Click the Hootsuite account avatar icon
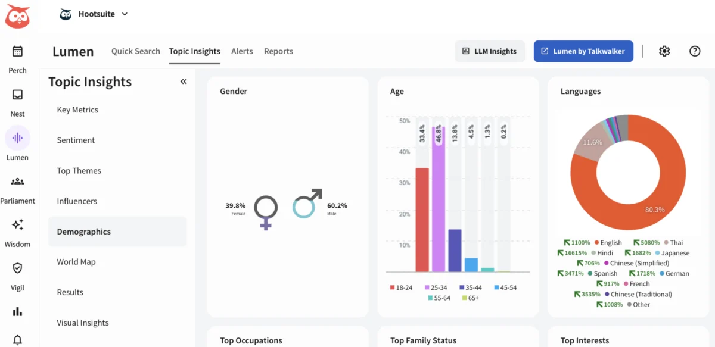The width and height of the screenshot is (715, 347). click(x=66, y=14)
